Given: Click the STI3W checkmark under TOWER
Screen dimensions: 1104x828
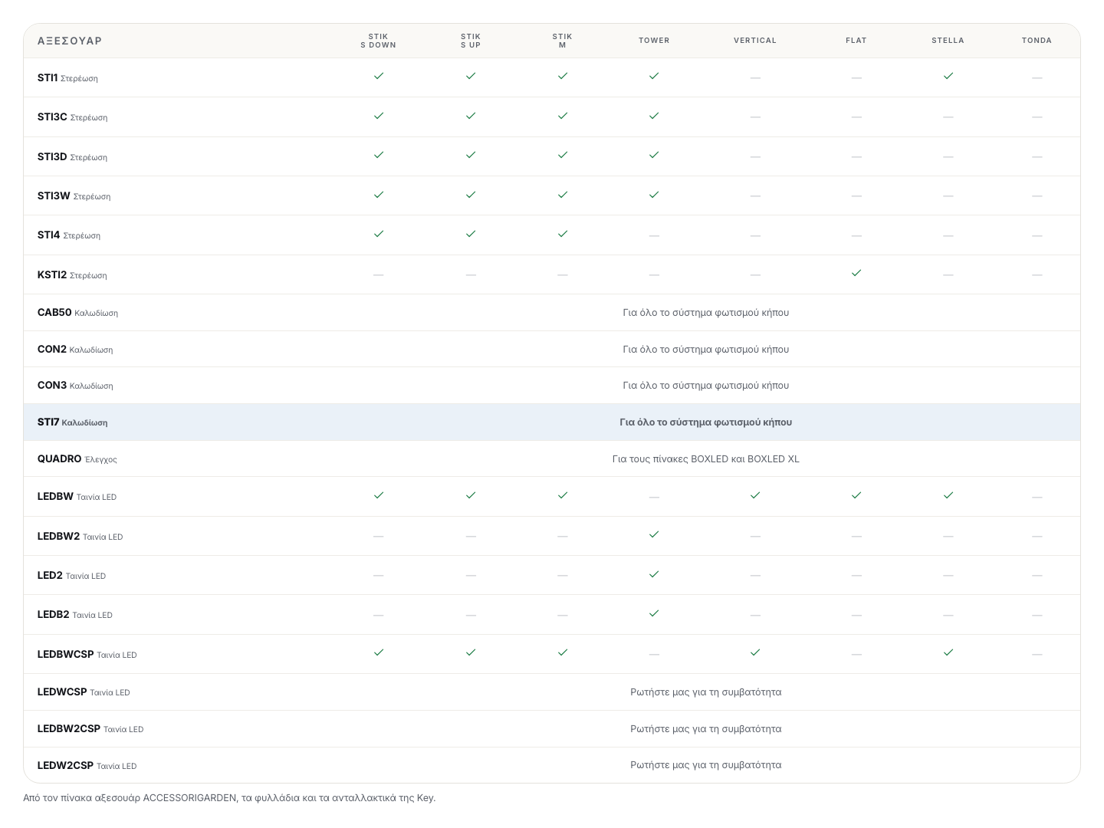Looking at the screenshot, I should tap(654, 195).
